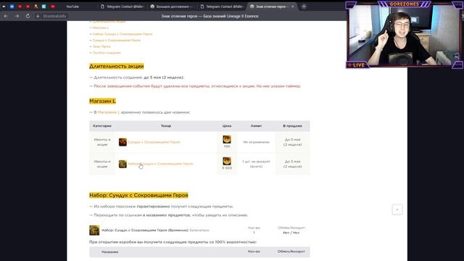The width and height of the screenshot is (464, 261).
Task: Open the inline 'Магазин L' link in text
Action: tap(108, 112)
